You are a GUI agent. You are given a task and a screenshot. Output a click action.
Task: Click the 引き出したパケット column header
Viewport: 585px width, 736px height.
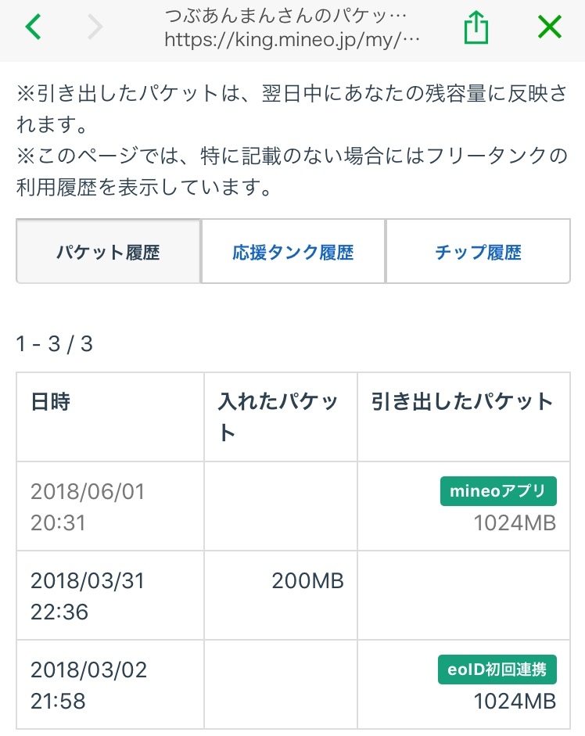click(x=462, y=402)
